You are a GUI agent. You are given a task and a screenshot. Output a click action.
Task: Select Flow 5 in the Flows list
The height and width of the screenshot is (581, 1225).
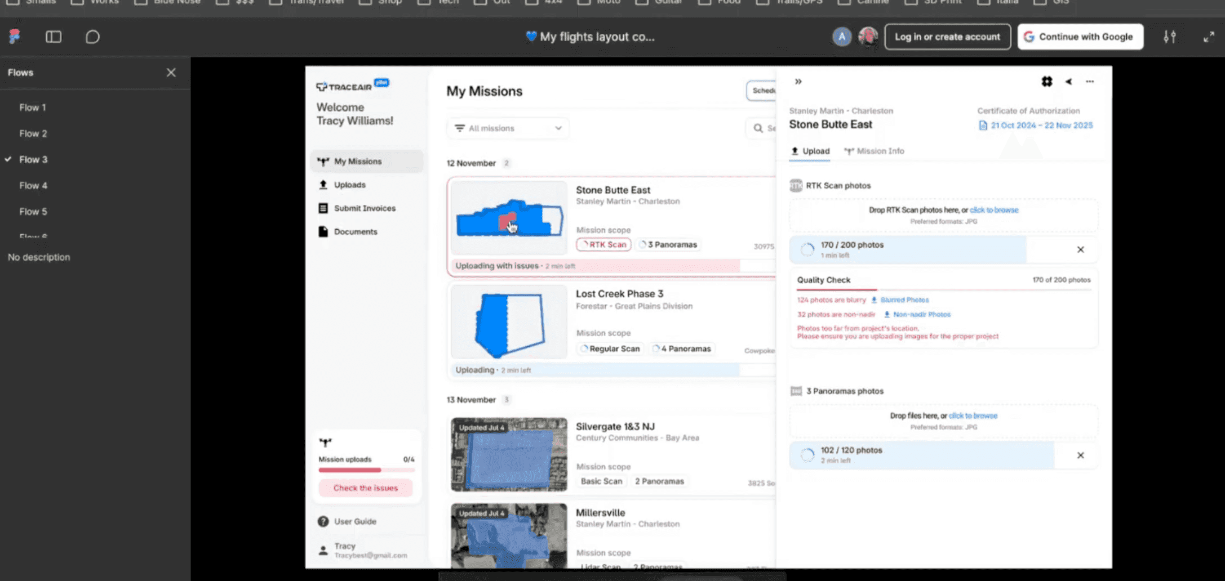33,212
